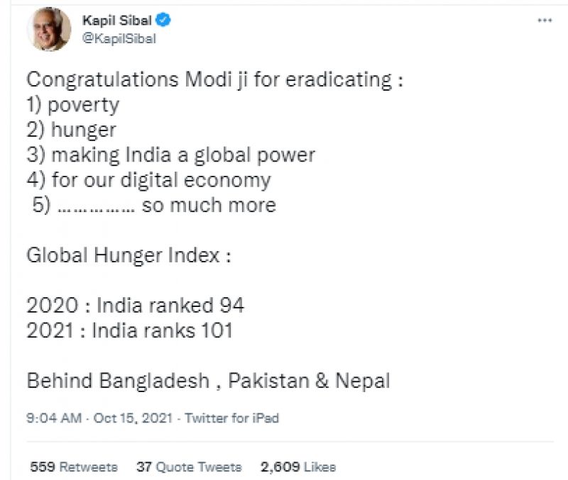Click the "for our digital economy" line
Image resolution: width=568 pixels, height=480 pixels.
(x=148, y=179)
